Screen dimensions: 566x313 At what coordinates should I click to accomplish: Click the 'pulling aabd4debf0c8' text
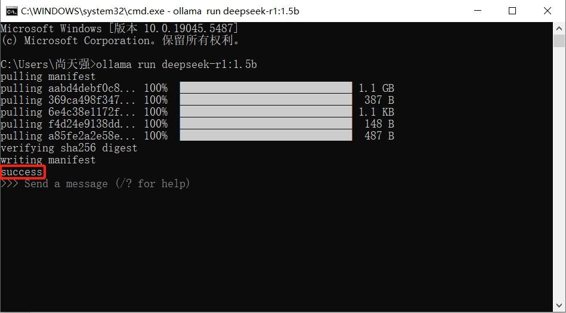(68, 88)
